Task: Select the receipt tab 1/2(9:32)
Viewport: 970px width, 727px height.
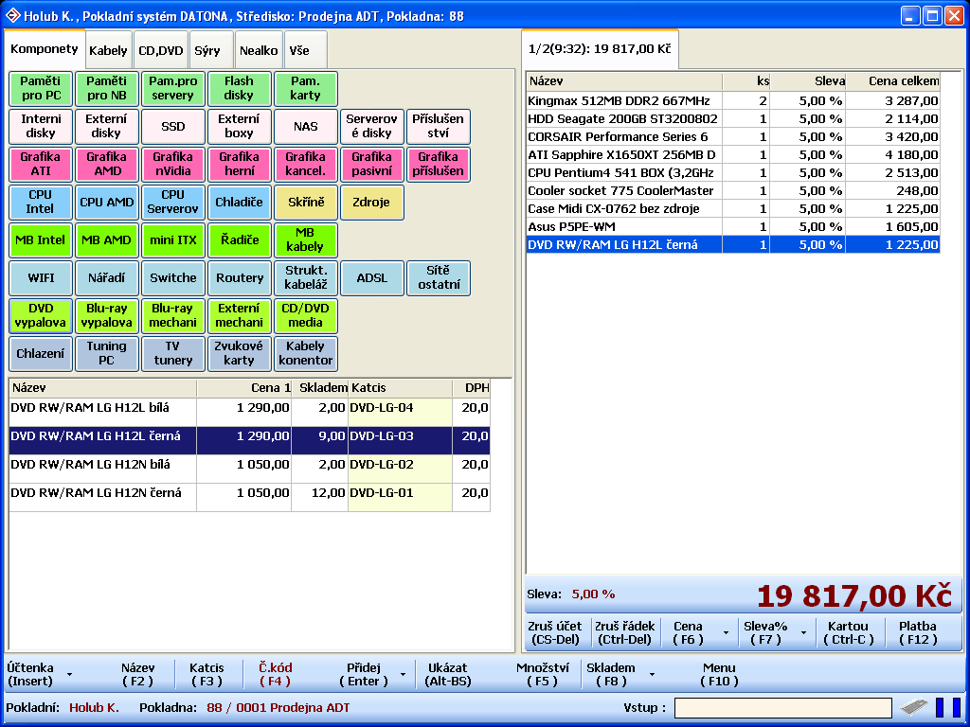Action: 600,49
